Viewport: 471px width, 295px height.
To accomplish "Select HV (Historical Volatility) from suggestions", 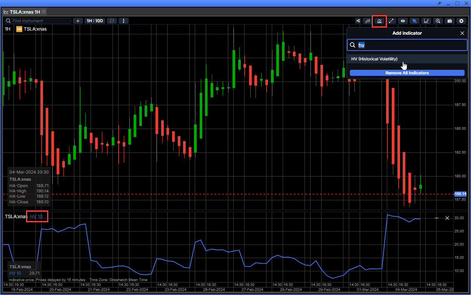I will [374, 59].
